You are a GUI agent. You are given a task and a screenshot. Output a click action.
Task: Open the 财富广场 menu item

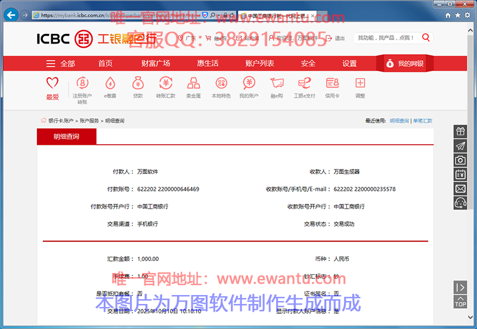[x=156, y=63]
